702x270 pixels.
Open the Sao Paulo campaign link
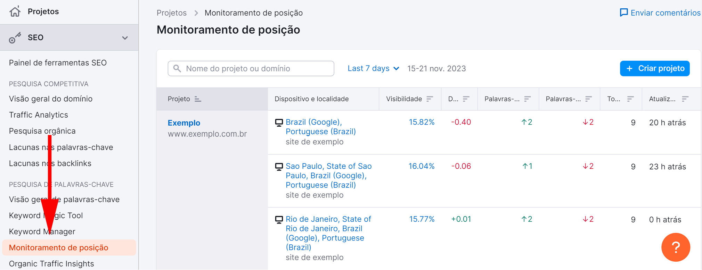328,176
